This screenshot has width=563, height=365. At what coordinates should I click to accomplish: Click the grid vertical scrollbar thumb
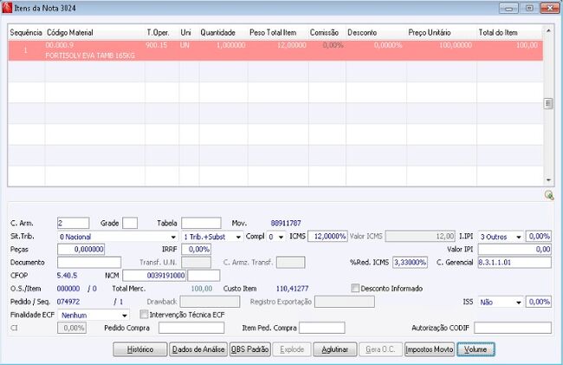point(548,104)
